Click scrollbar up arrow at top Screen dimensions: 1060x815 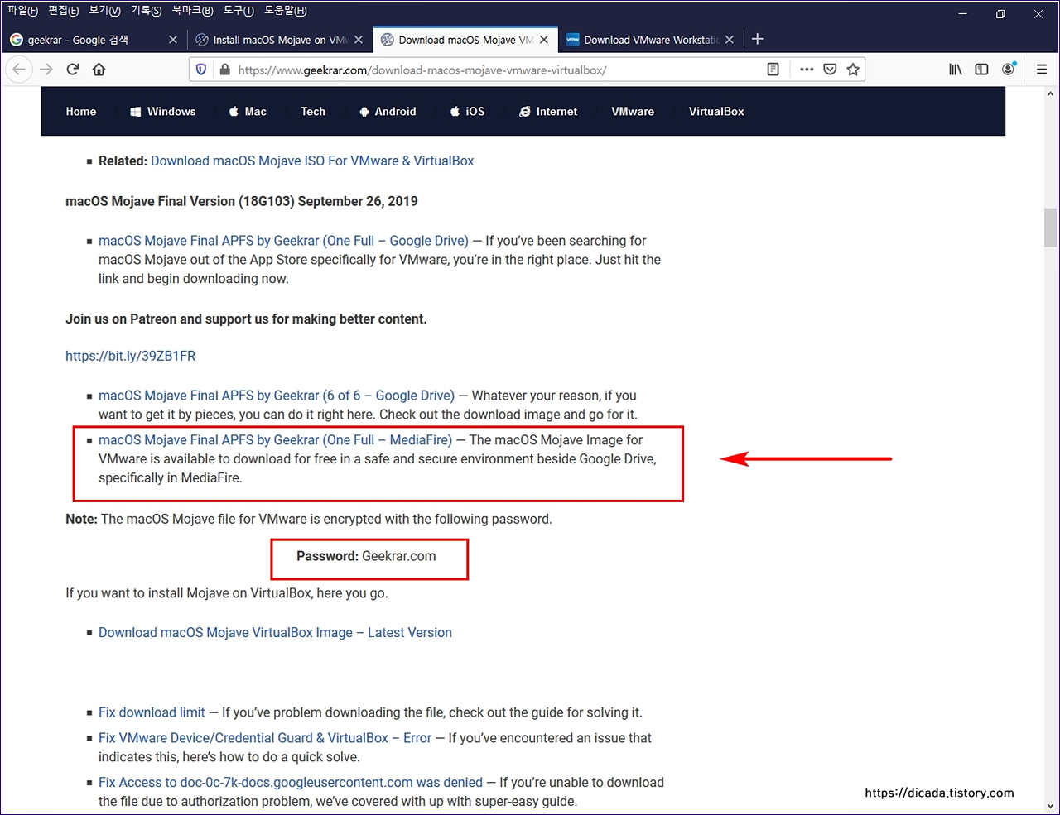[x=1050, y=93]
